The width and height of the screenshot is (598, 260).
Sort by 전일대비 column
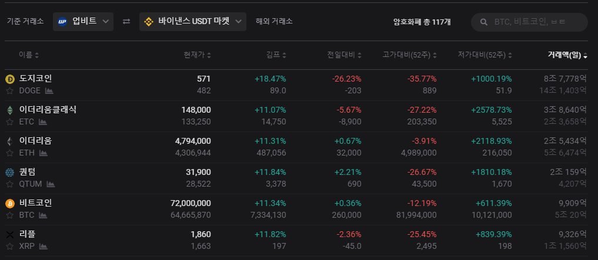[x=345, y=55]
